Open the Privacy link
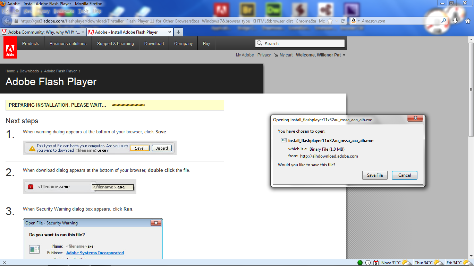474x266 pixels. coord(264,55)
